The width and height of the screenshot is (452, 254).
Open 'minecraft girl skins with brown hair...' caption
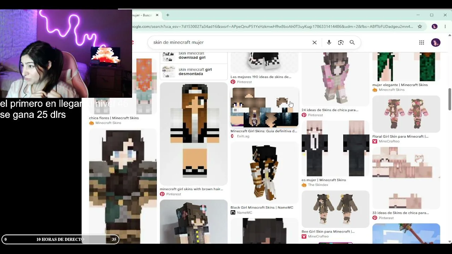click(191, 189)
